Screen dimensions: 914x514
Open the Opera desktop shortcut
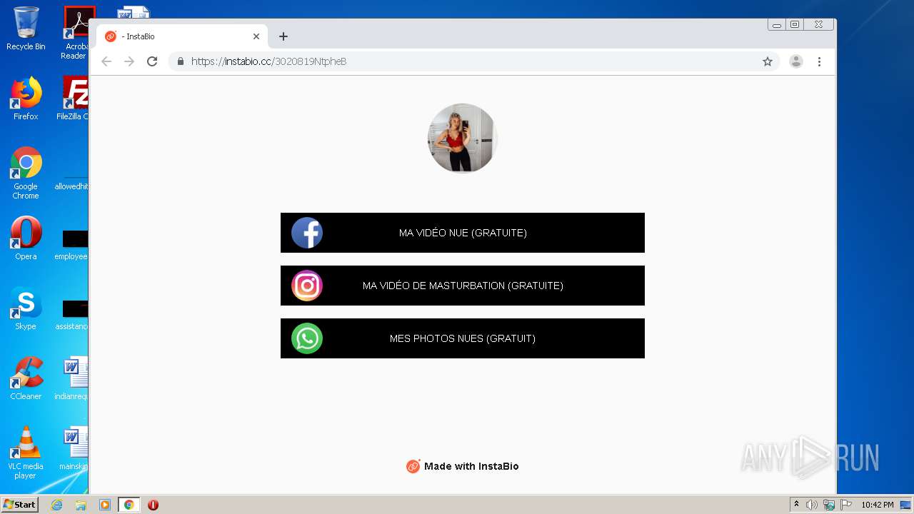point(26,238)
